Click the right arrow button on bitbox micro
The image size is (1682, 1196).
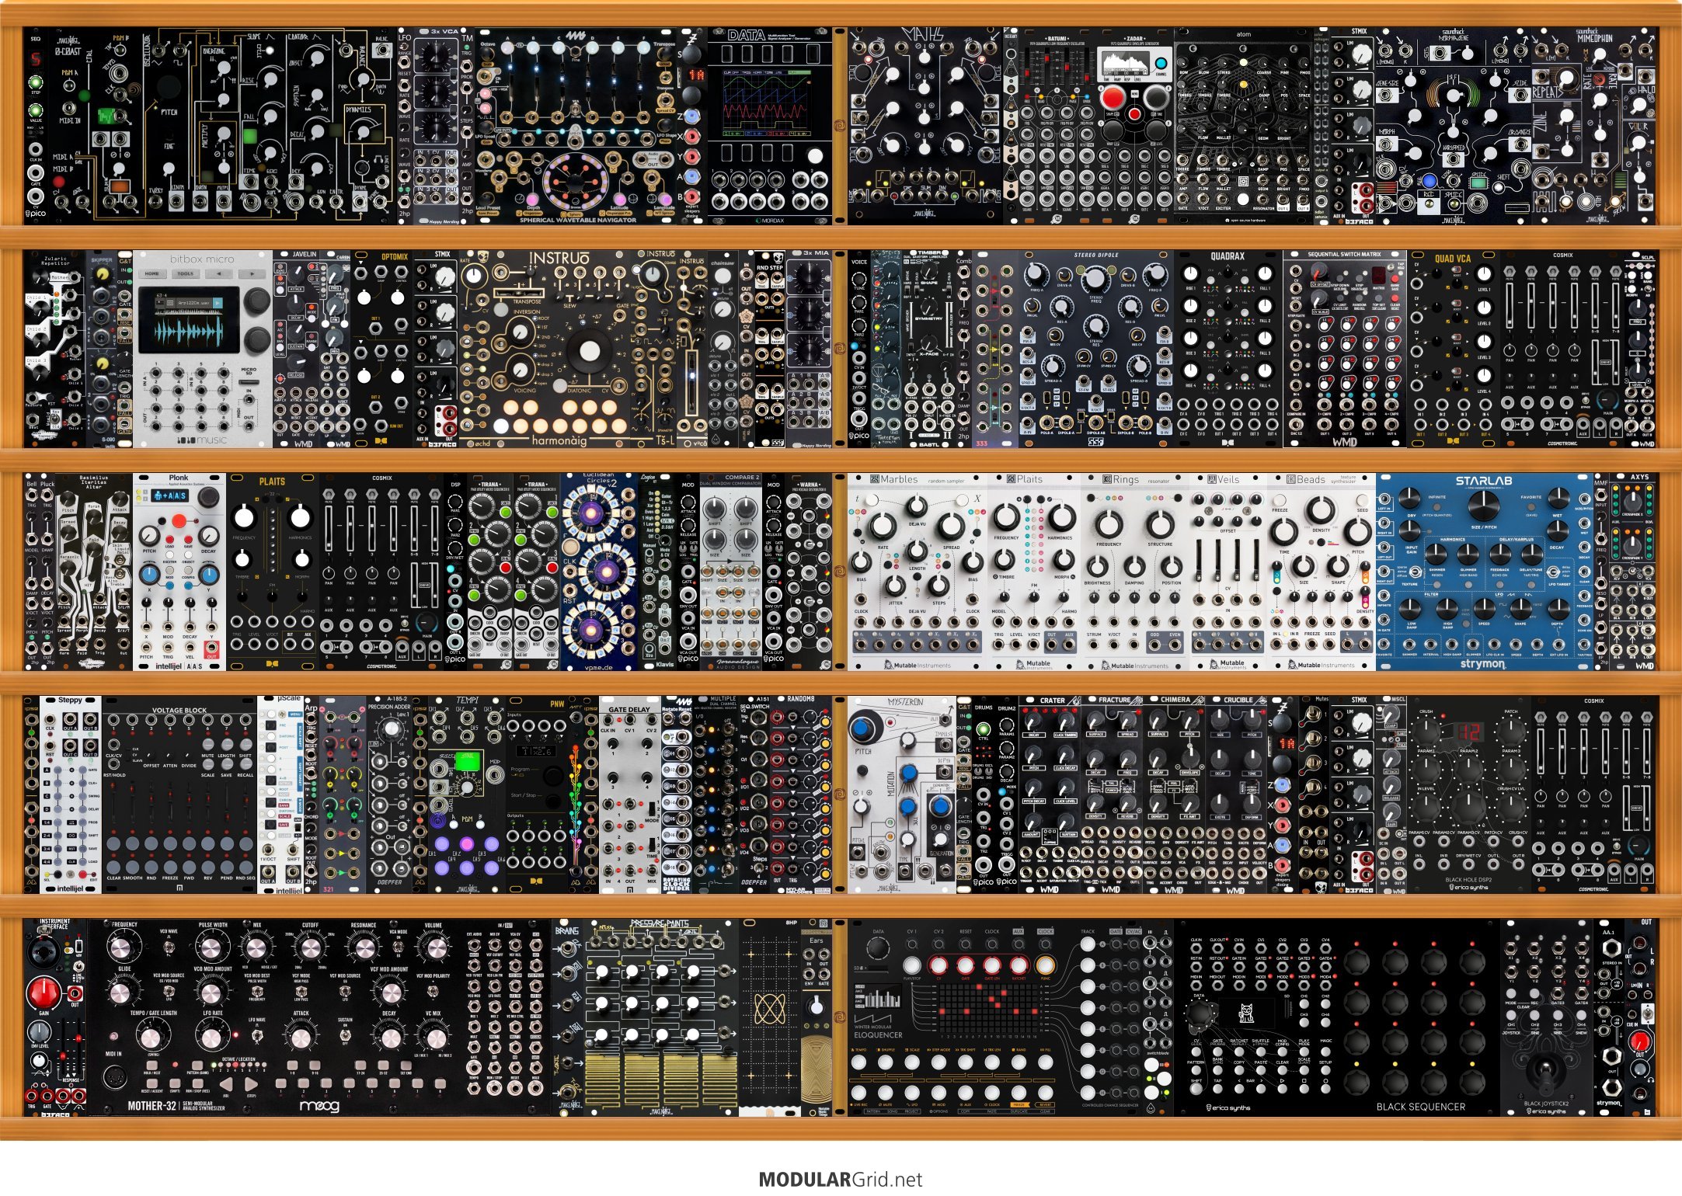(251, 273)
